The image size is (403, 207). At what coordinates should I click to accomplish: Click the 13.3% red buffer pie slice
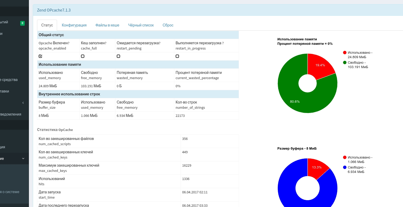point(317,167)
